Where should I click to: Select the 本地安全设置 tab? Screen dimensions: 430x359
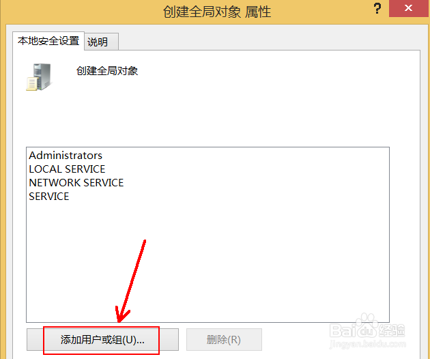[x=48, y=41]
